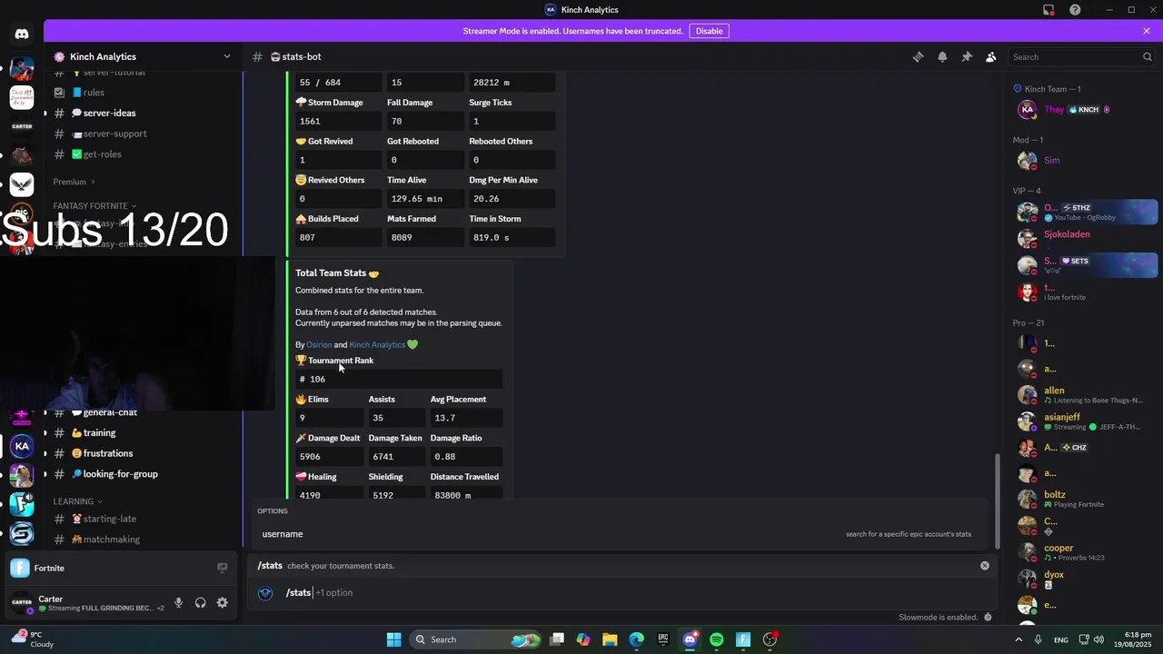Select the username option
The height and width of the screenshot is (654, 1163).
(x=618, y=534)
